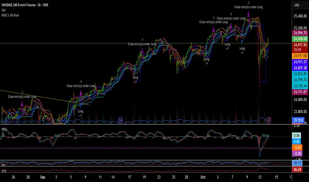Click the blue Long entry arrow near Sep 17
Viewport: 309px width, 182px height.
(x=135, y=71)
